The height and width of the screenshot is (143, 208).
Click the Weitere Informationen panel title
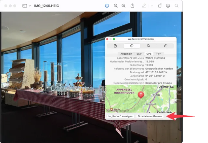[141, 39]
